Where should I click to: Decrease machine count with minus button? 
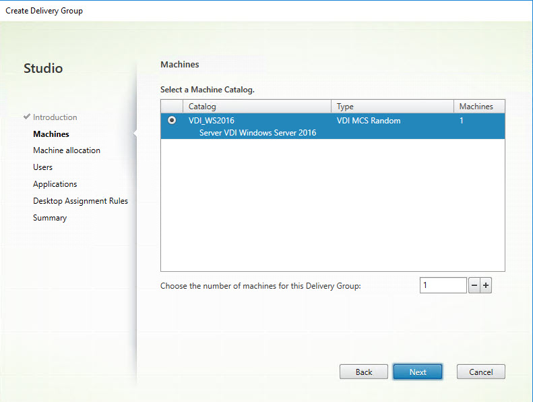pos(474,285)
